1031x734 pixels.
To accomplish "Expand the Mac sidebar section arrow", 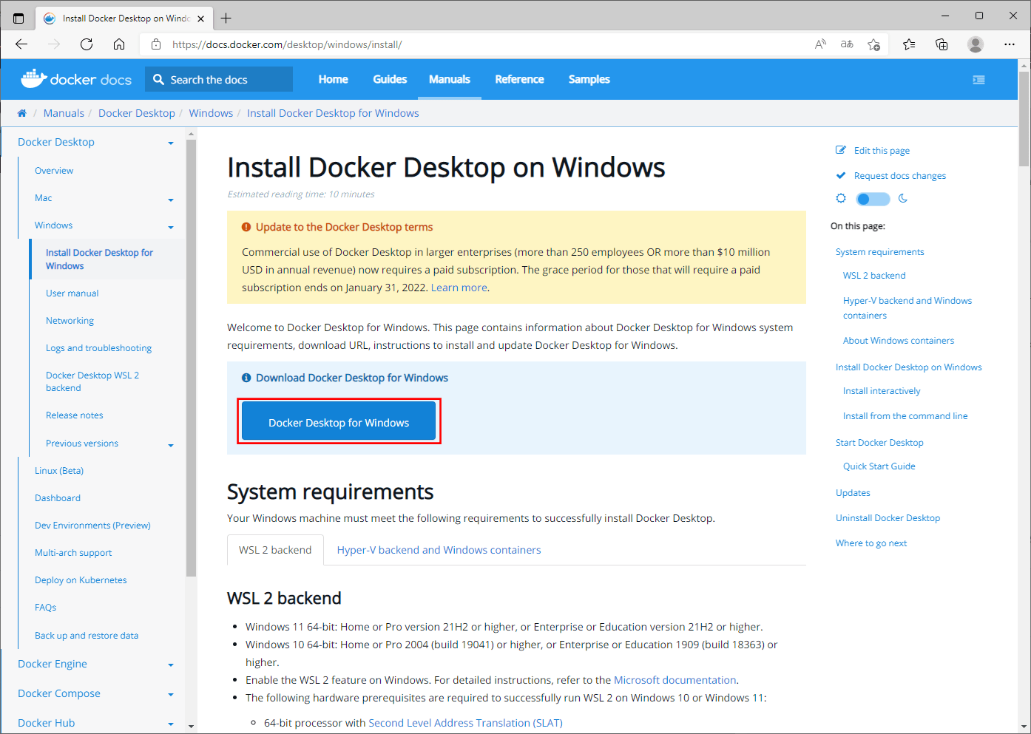I will pyautogui.click(x=171, y=200).
